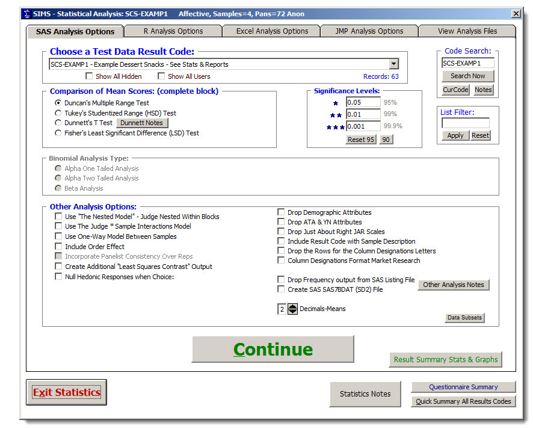
Task: Open Other Analysis Notes
Action: [x=454, y=285]
